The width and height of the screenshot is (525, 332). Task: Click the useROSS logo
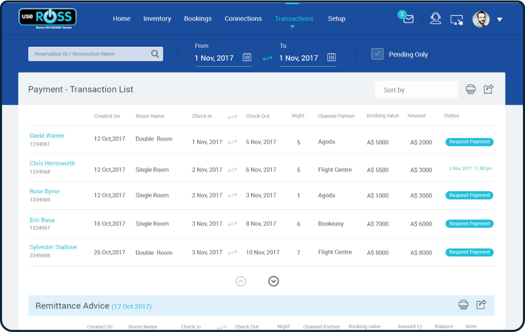[x=47, y=19]
